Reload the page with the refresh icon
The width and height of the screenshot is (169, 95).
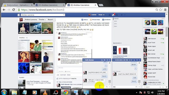coord(14,10)
